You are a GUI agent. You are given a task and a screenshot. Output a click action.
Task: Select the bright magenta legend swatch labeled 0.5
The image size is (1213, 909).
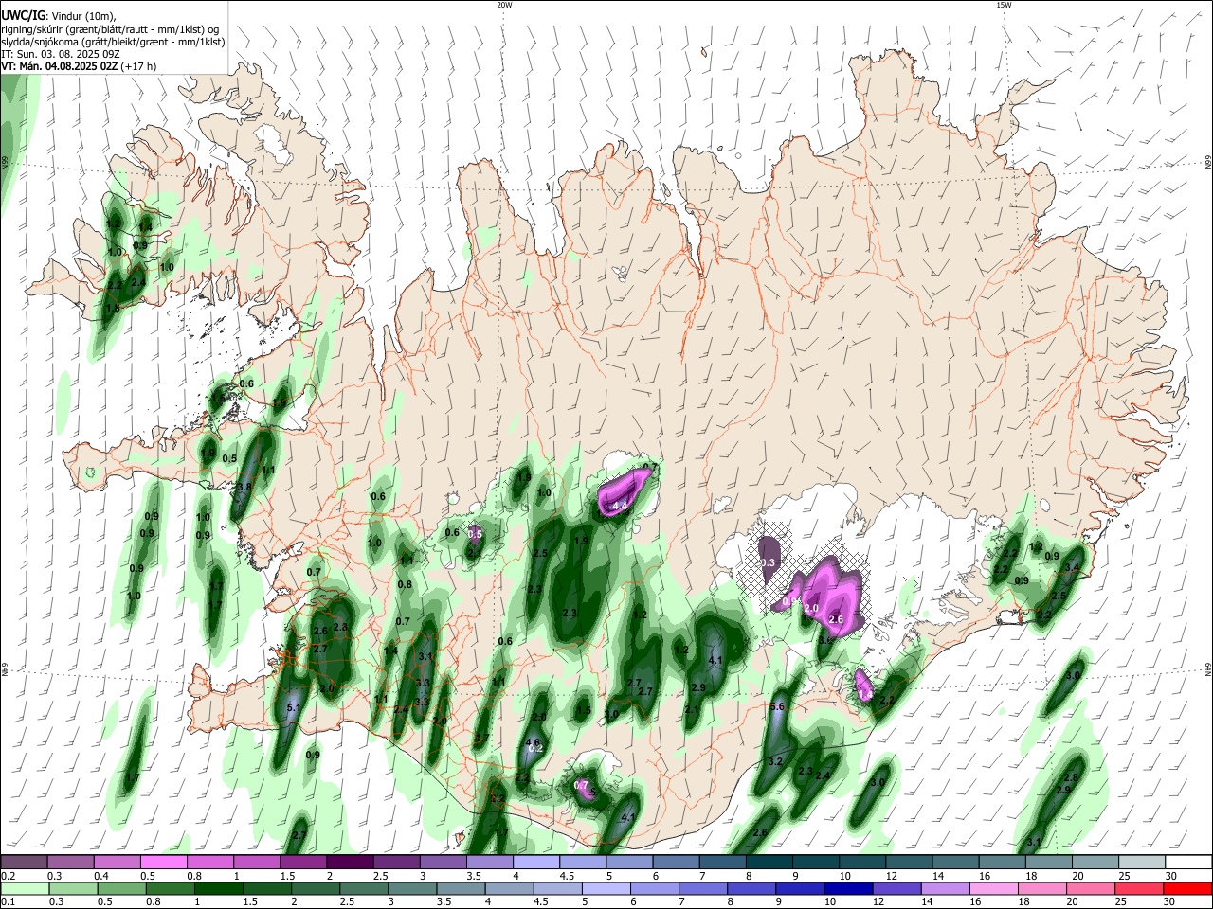pyautogui.click(x=163, y=862)
